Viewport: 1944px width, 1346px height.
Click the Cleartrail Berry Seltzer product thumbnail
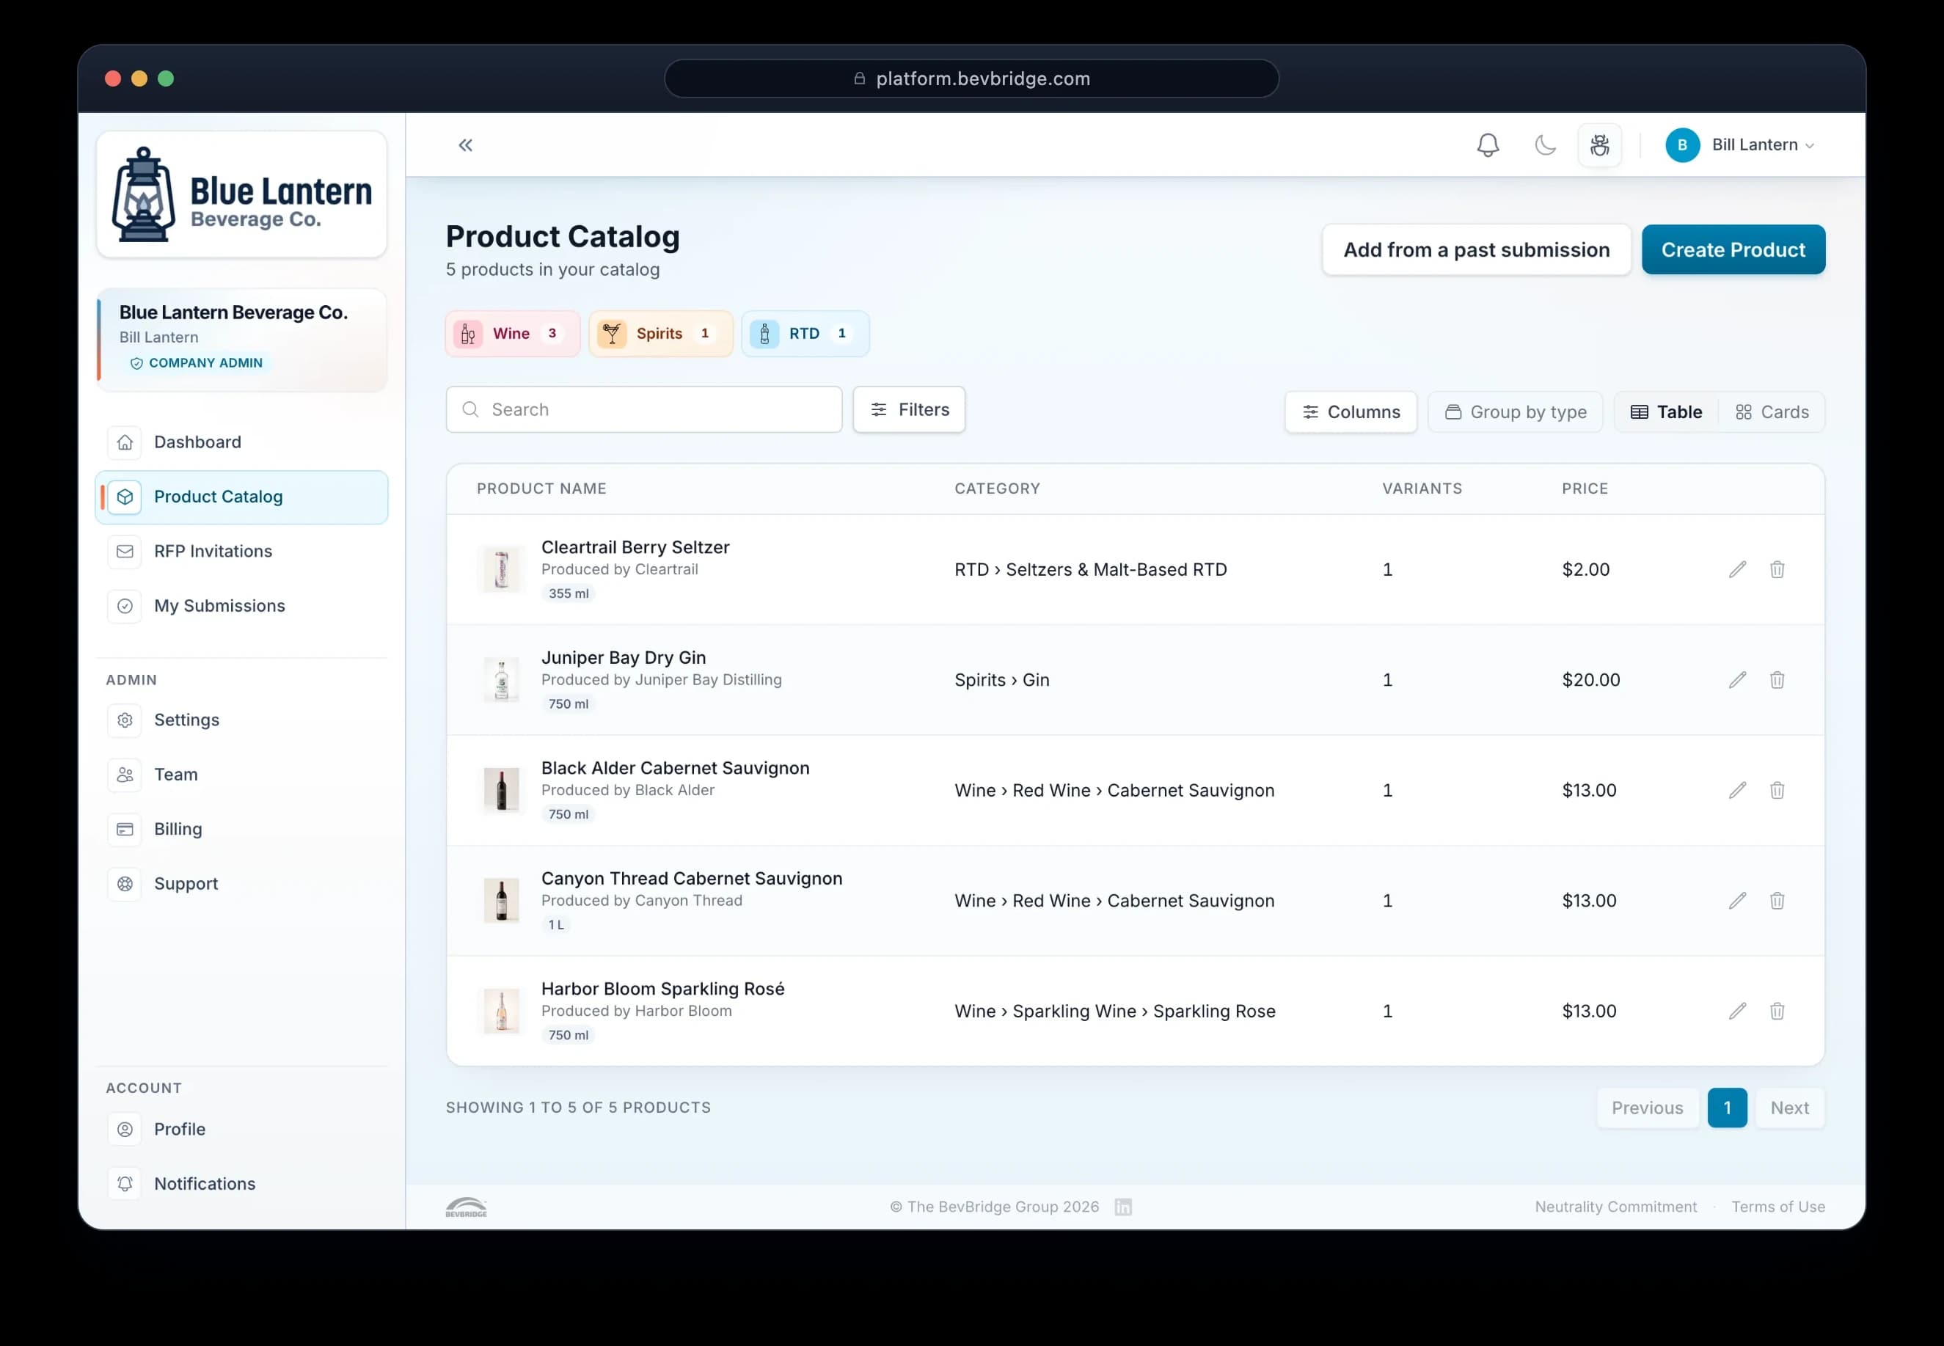point(501,569)
